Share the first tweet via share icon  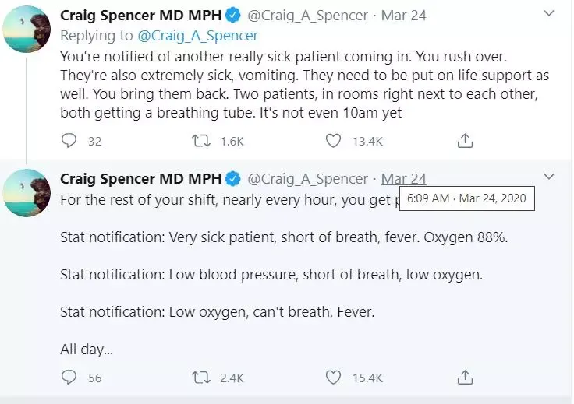(x=465, y=141)
